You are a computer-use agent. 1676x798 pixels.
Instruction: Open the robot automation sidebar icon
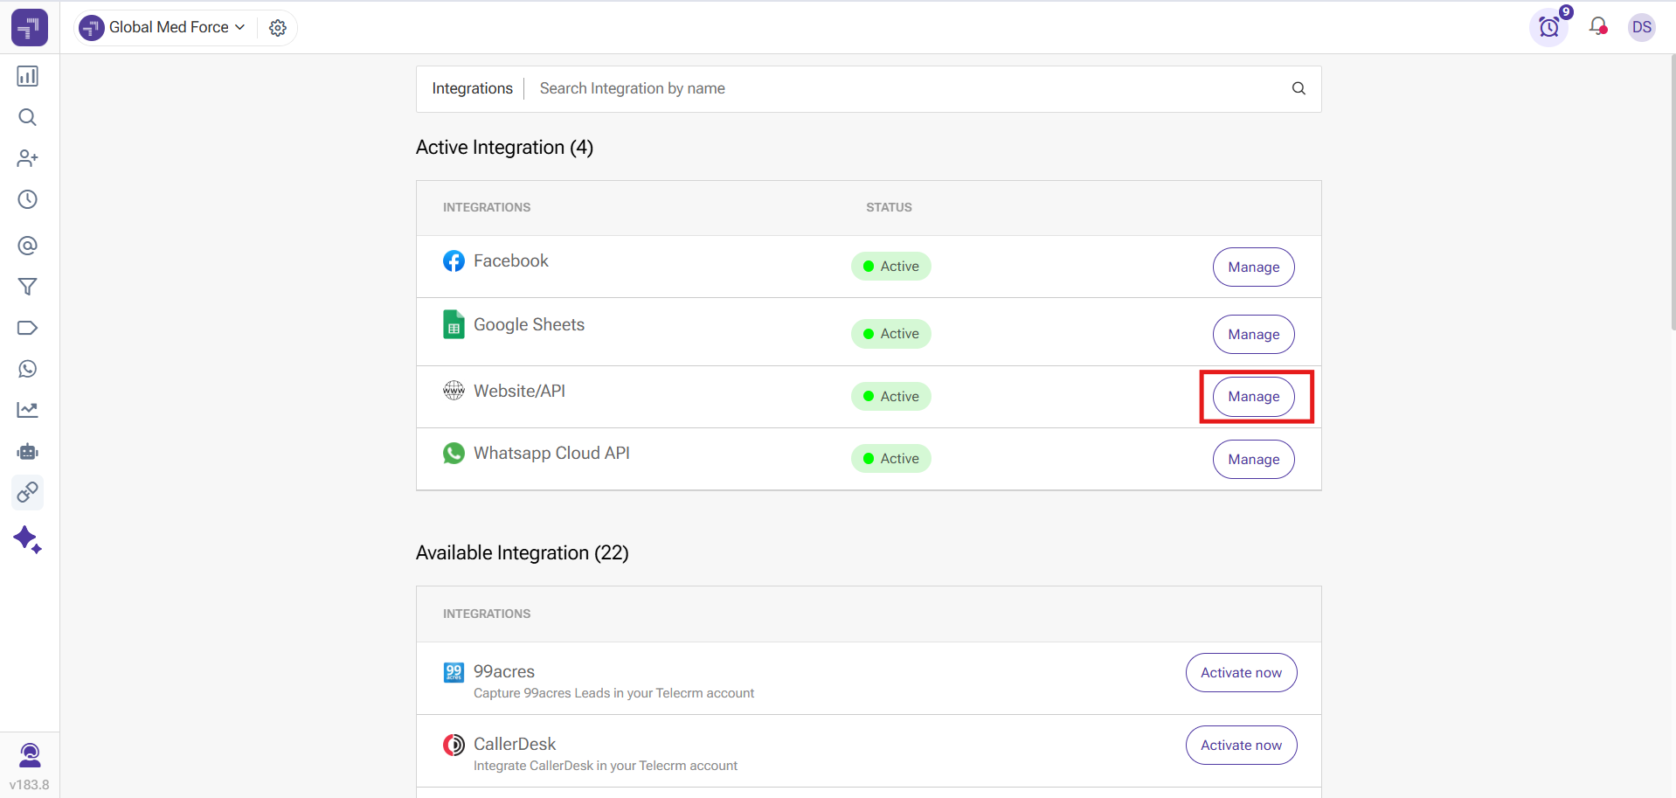coord(28,452)
